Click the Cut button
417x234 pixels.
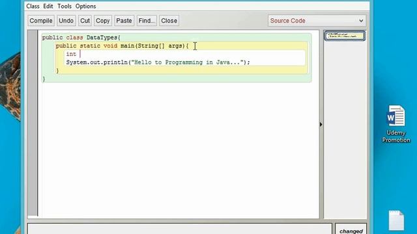click(x=85, y=21)
